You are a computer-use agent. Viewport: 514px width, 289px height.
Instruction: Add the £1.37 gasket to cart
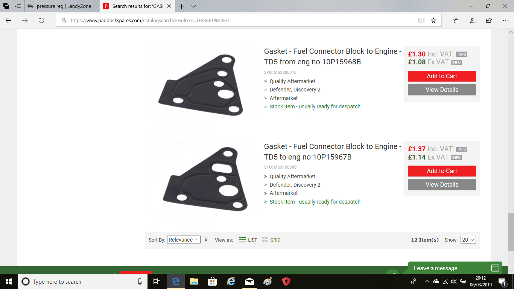[x=442, y=171]
